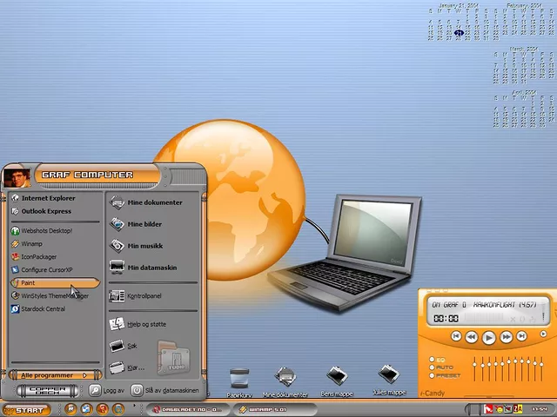Image resolution: width=557 pixels, height=417 pixels.
Task: Open Mine dokumenter desktop icon
Action: (285, 376)
